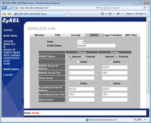Open MGNT MODE in sidebar
151x123 pixels.
pos(11,36)
